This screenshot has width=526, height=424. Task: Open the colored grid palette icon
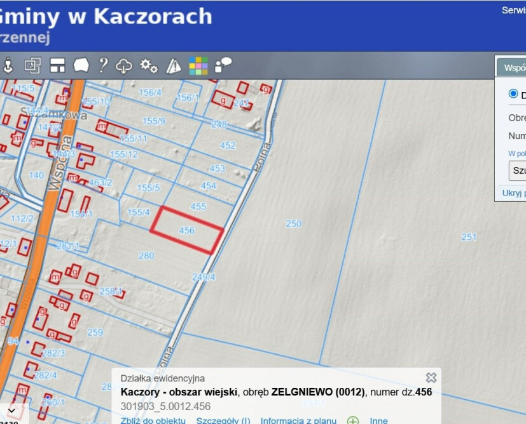[198, 65]
